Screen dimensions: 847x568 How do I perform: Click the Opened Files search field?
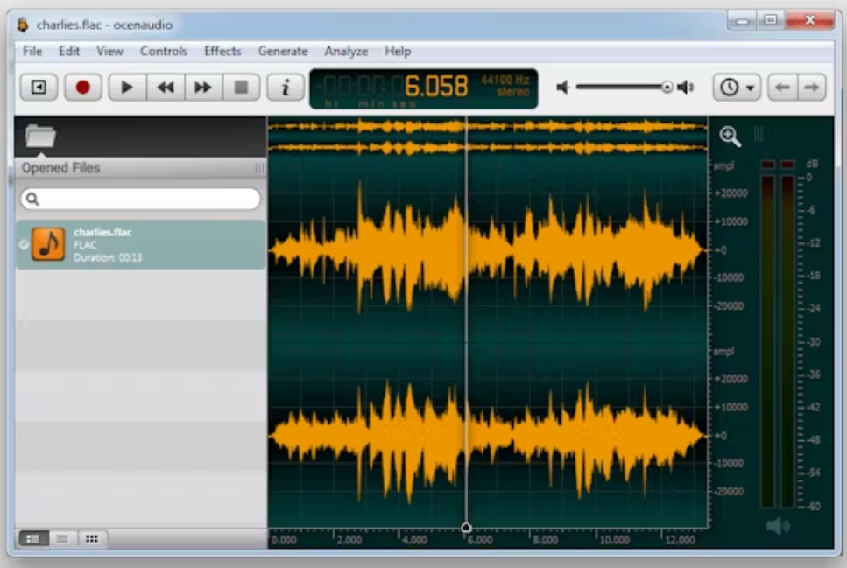coord(140,199)
